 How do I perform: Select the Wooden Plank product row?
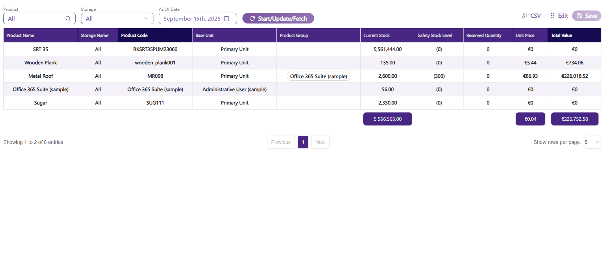click(x=41, y=63)
